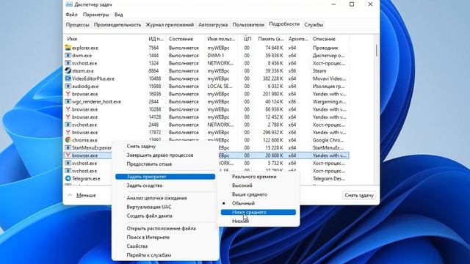The image size is (470, 264).
Task: Select PID 7564 cell
Action: tap(153, 48)
